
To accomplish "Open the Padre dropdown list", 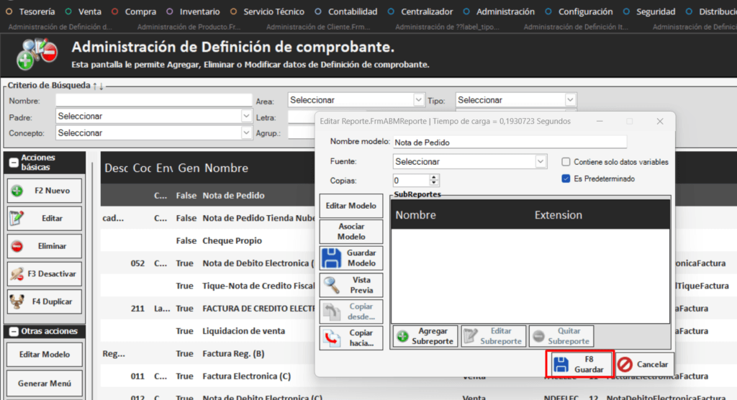I will [x=246, y=116].
